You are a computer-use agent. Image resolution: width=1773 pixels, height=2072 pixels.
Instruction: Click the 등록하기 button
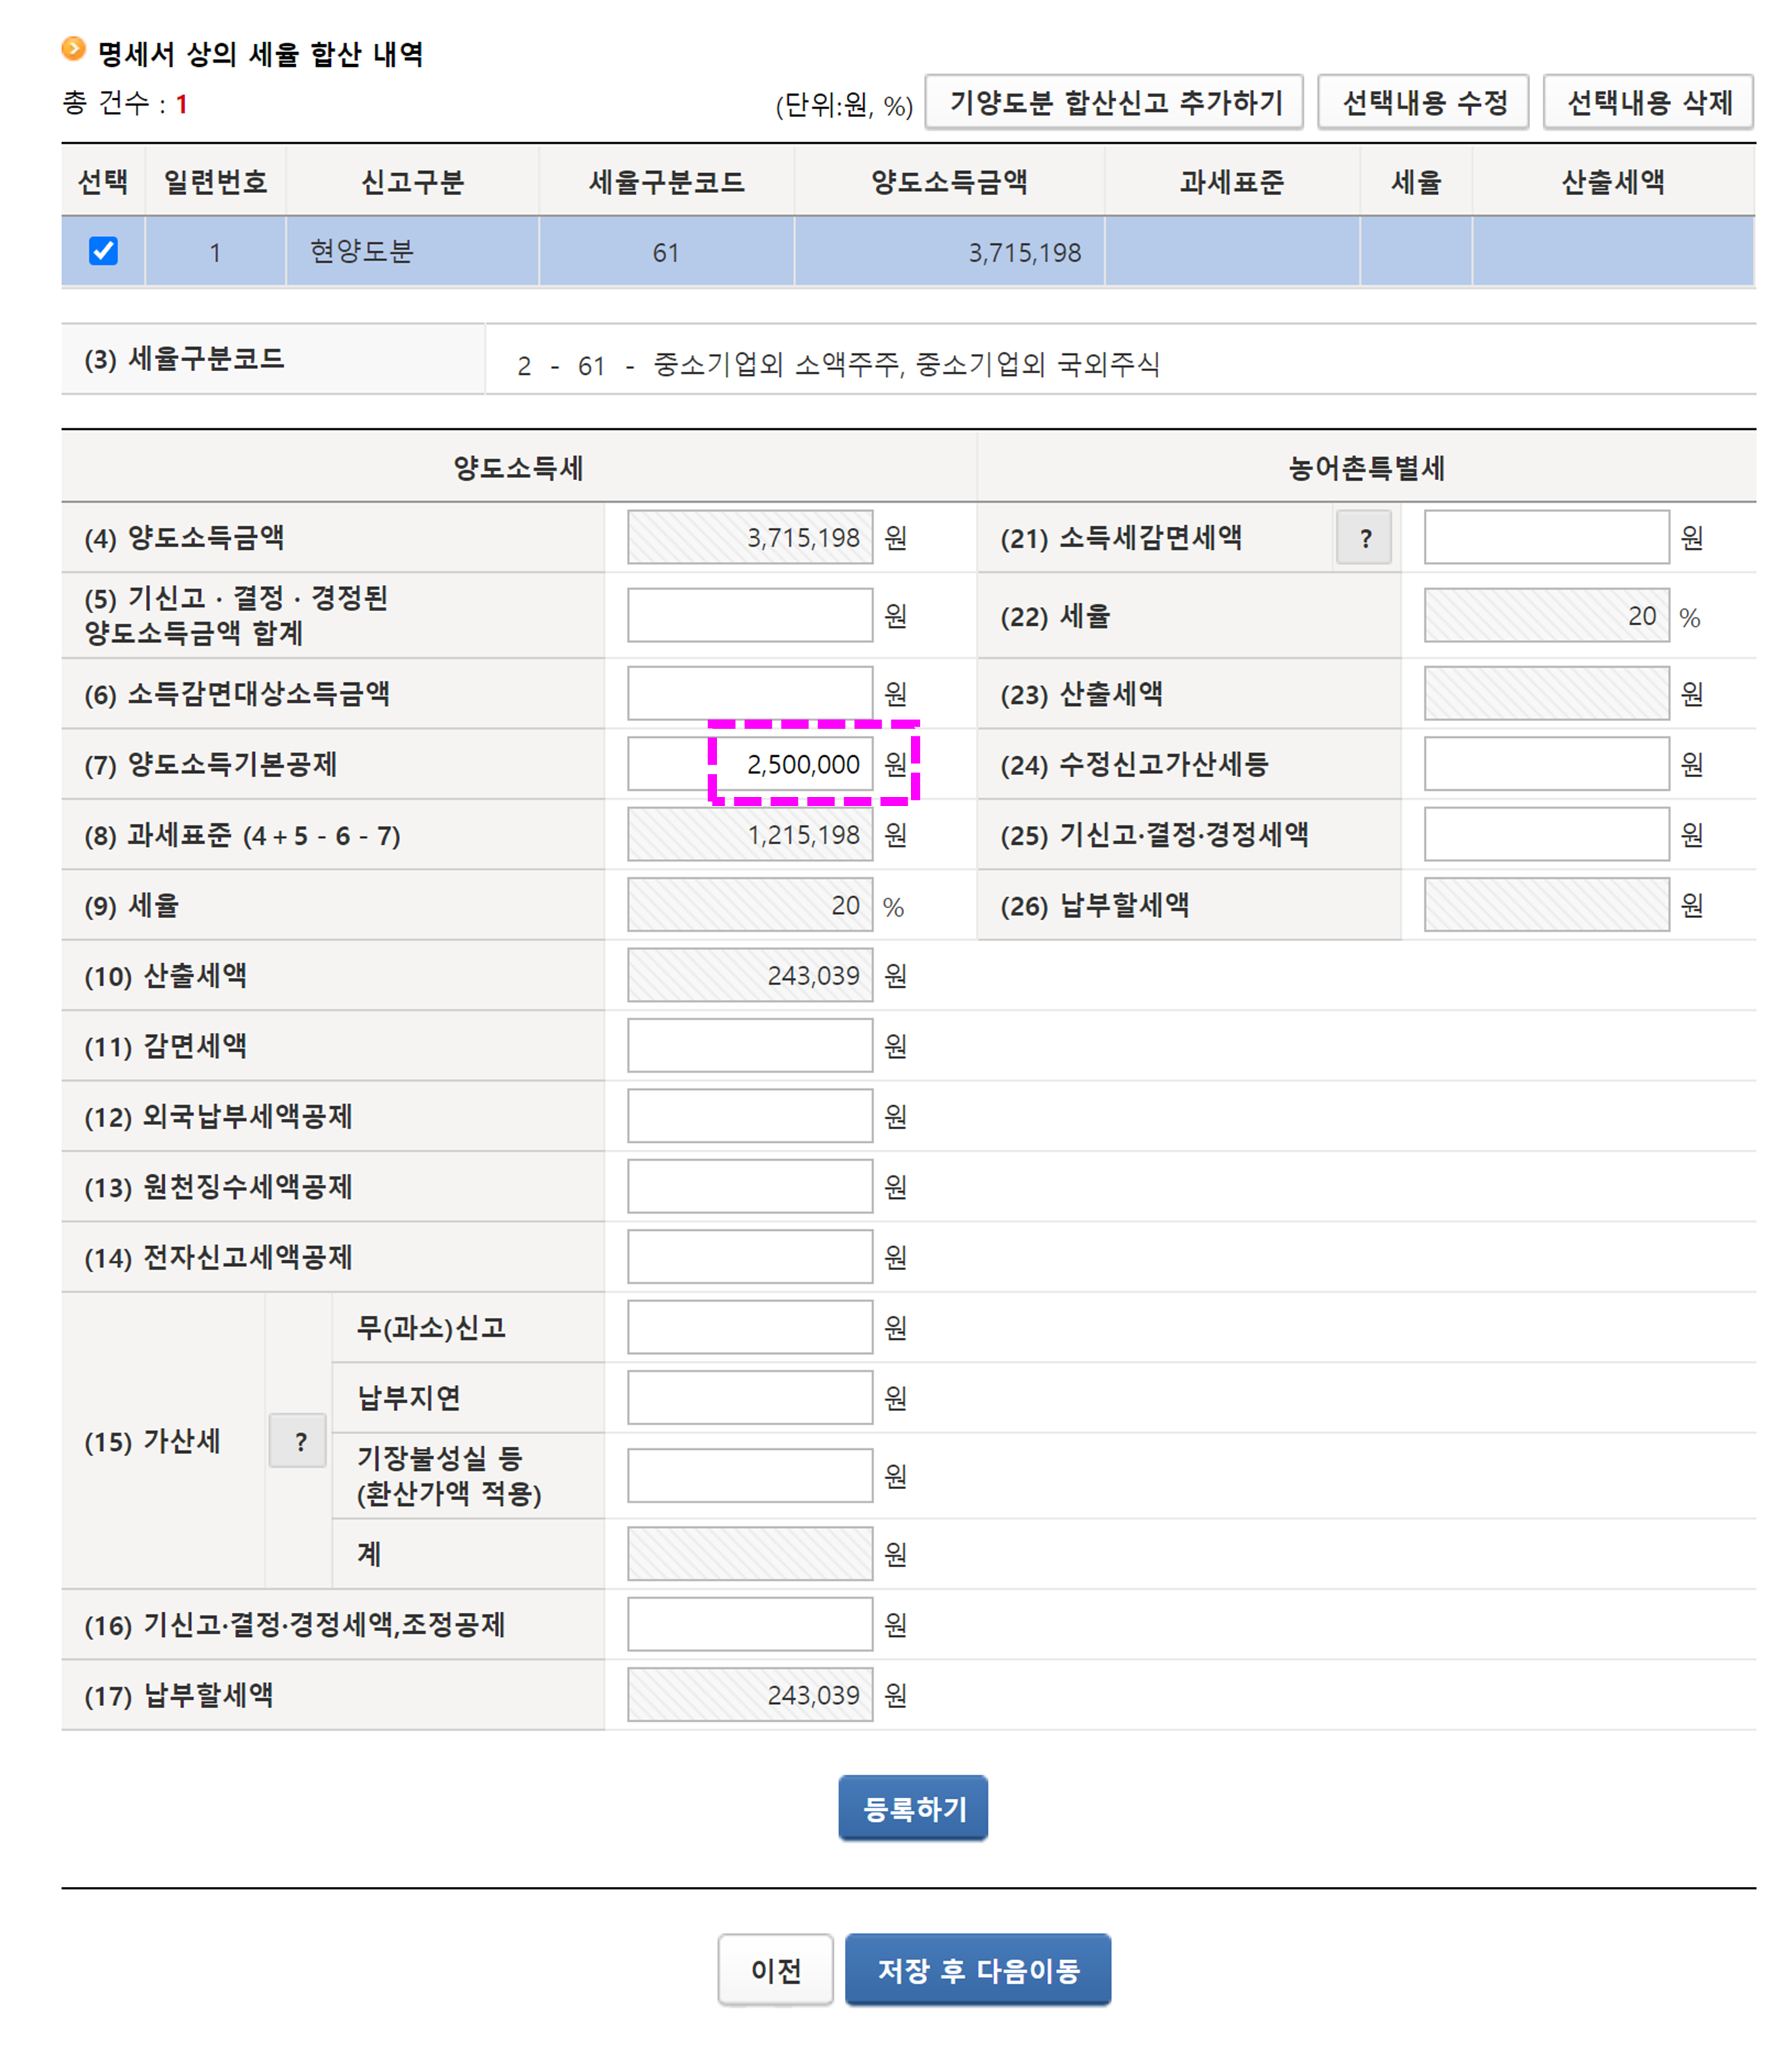tap(912, 1807)
